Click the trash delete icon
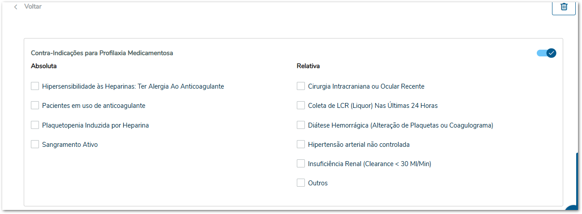 point(564,7)
